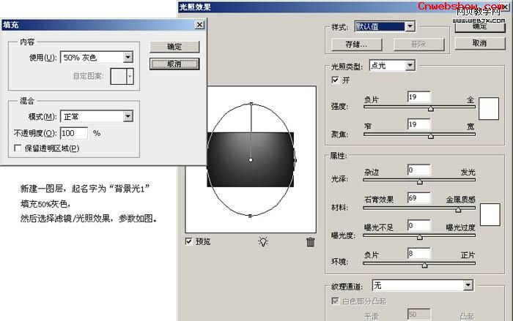Click the 光泽 slider handle
Viewport: 513px width, 321px height.
tap(420, 182)
